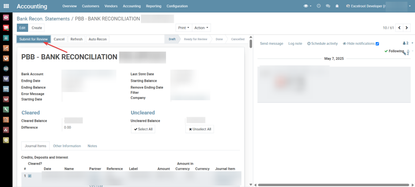Open the bug debug tools icon
Screen dimensions: 415x187
tap(337, 6)
